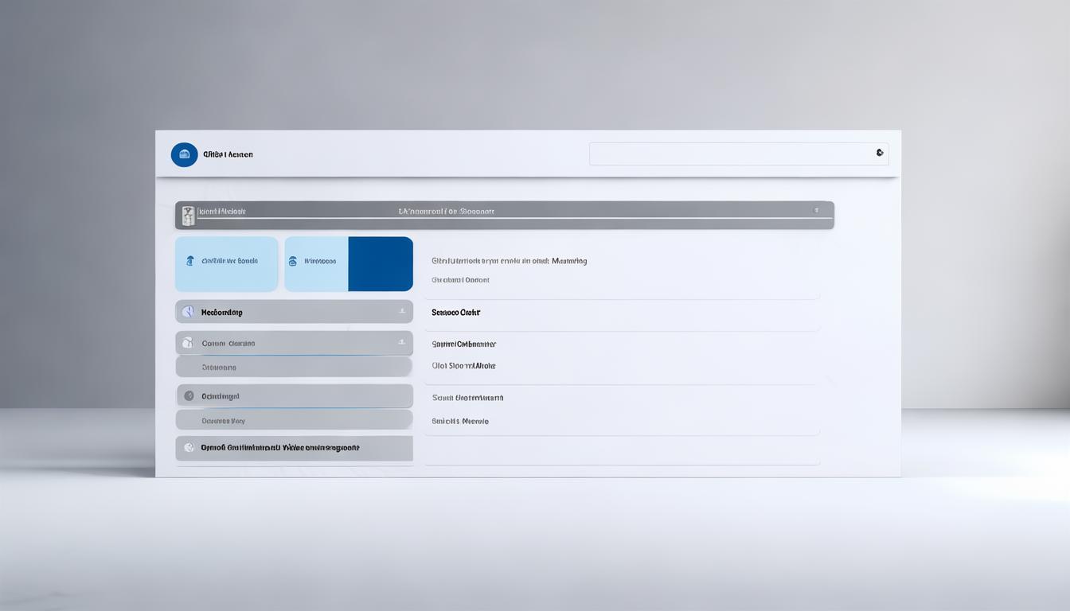Open the dropdown at right end of gray toolbar
1070x611 pixels.
click(816, 211)
